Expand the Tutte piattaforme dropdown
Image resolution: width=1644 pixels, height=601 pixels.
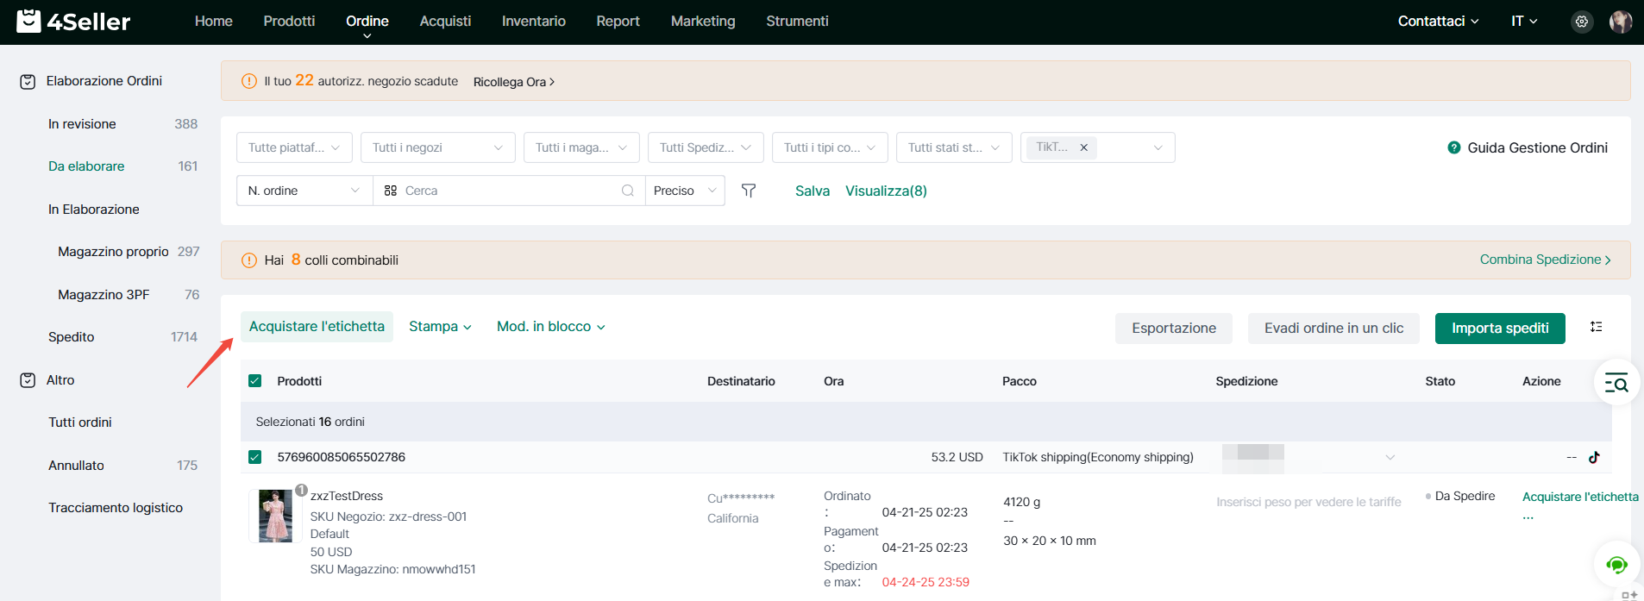click(x=294, y=147)
